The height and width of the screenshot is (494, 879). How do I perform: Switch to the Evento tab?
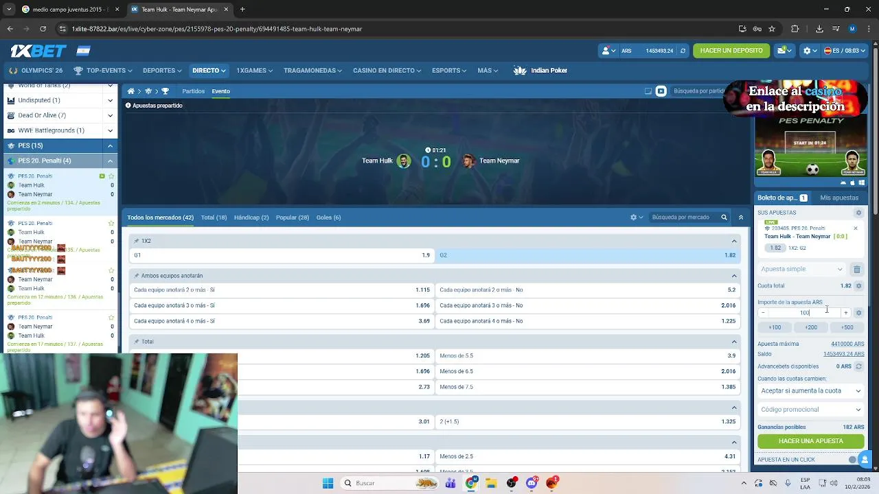pos(220,91)
